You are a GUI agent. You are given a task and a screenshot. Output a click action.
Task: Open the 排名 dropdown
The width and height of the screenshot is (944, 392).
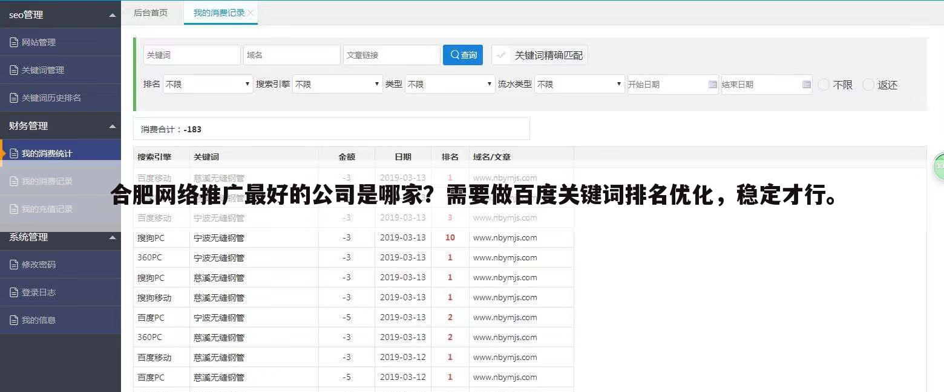tap(208, 84)
